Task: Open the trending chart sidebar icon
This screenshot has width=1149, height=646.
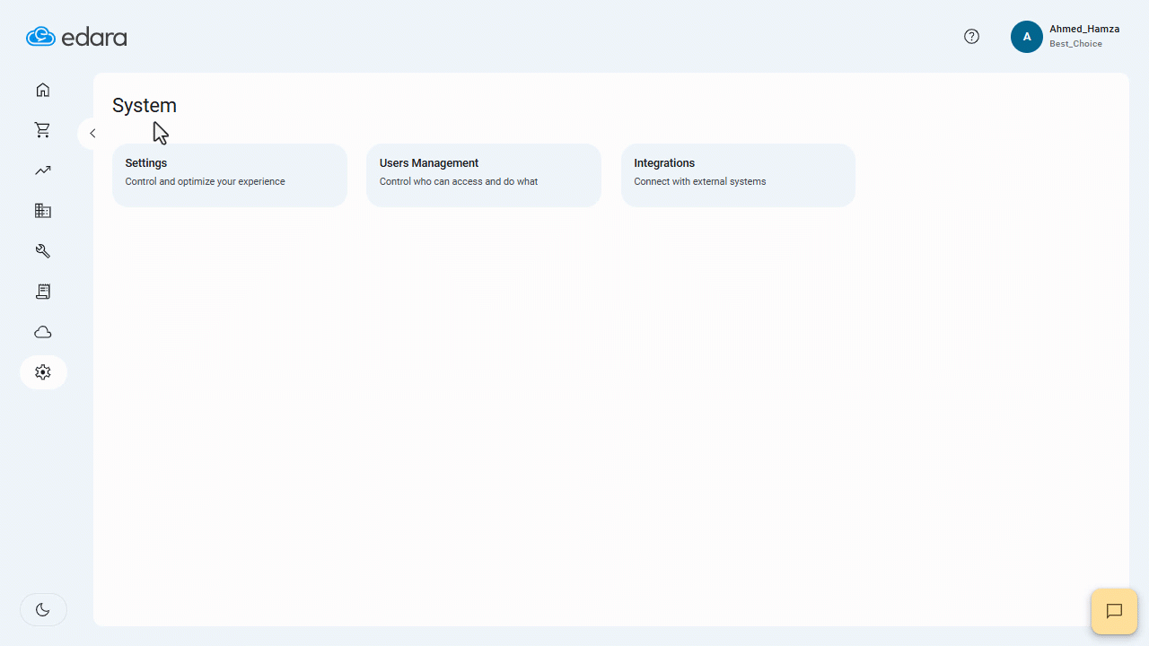Action: pyautogui.click(x=42, y=170)
